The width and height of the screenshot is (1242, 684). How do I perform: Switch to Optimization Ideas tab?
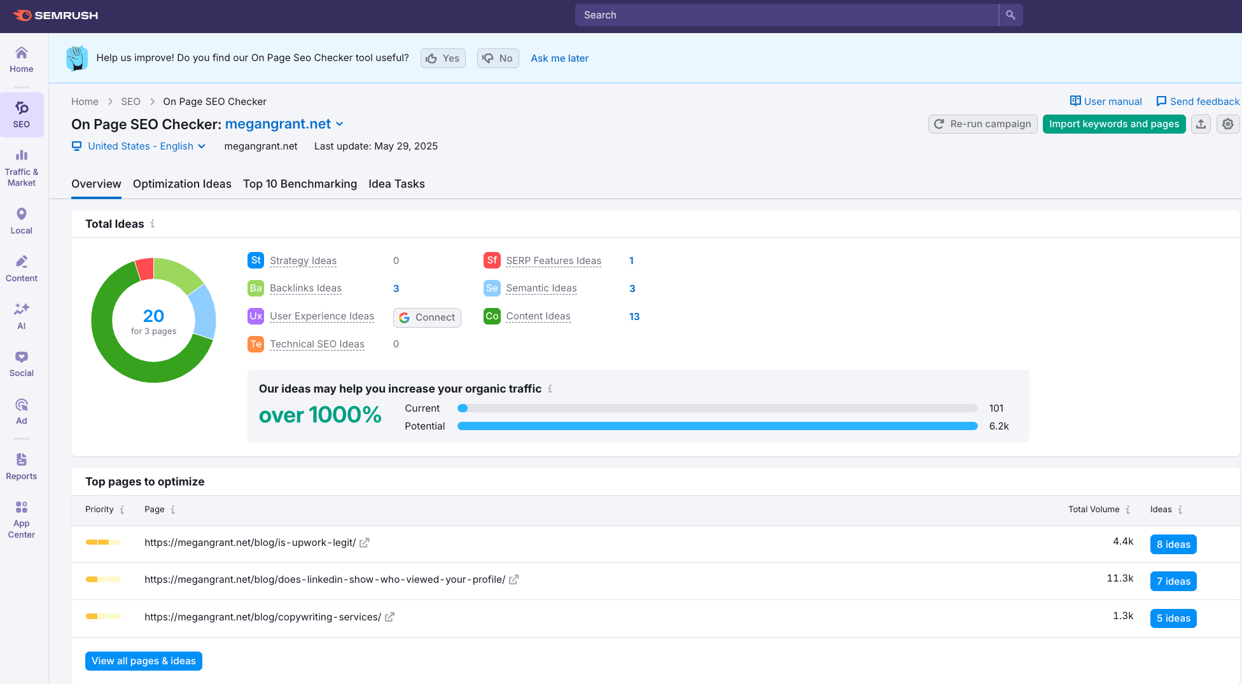coord(182,184)
